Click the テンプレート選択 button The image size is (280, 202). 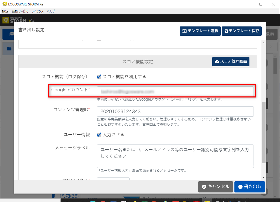click(x=200, y=31)
